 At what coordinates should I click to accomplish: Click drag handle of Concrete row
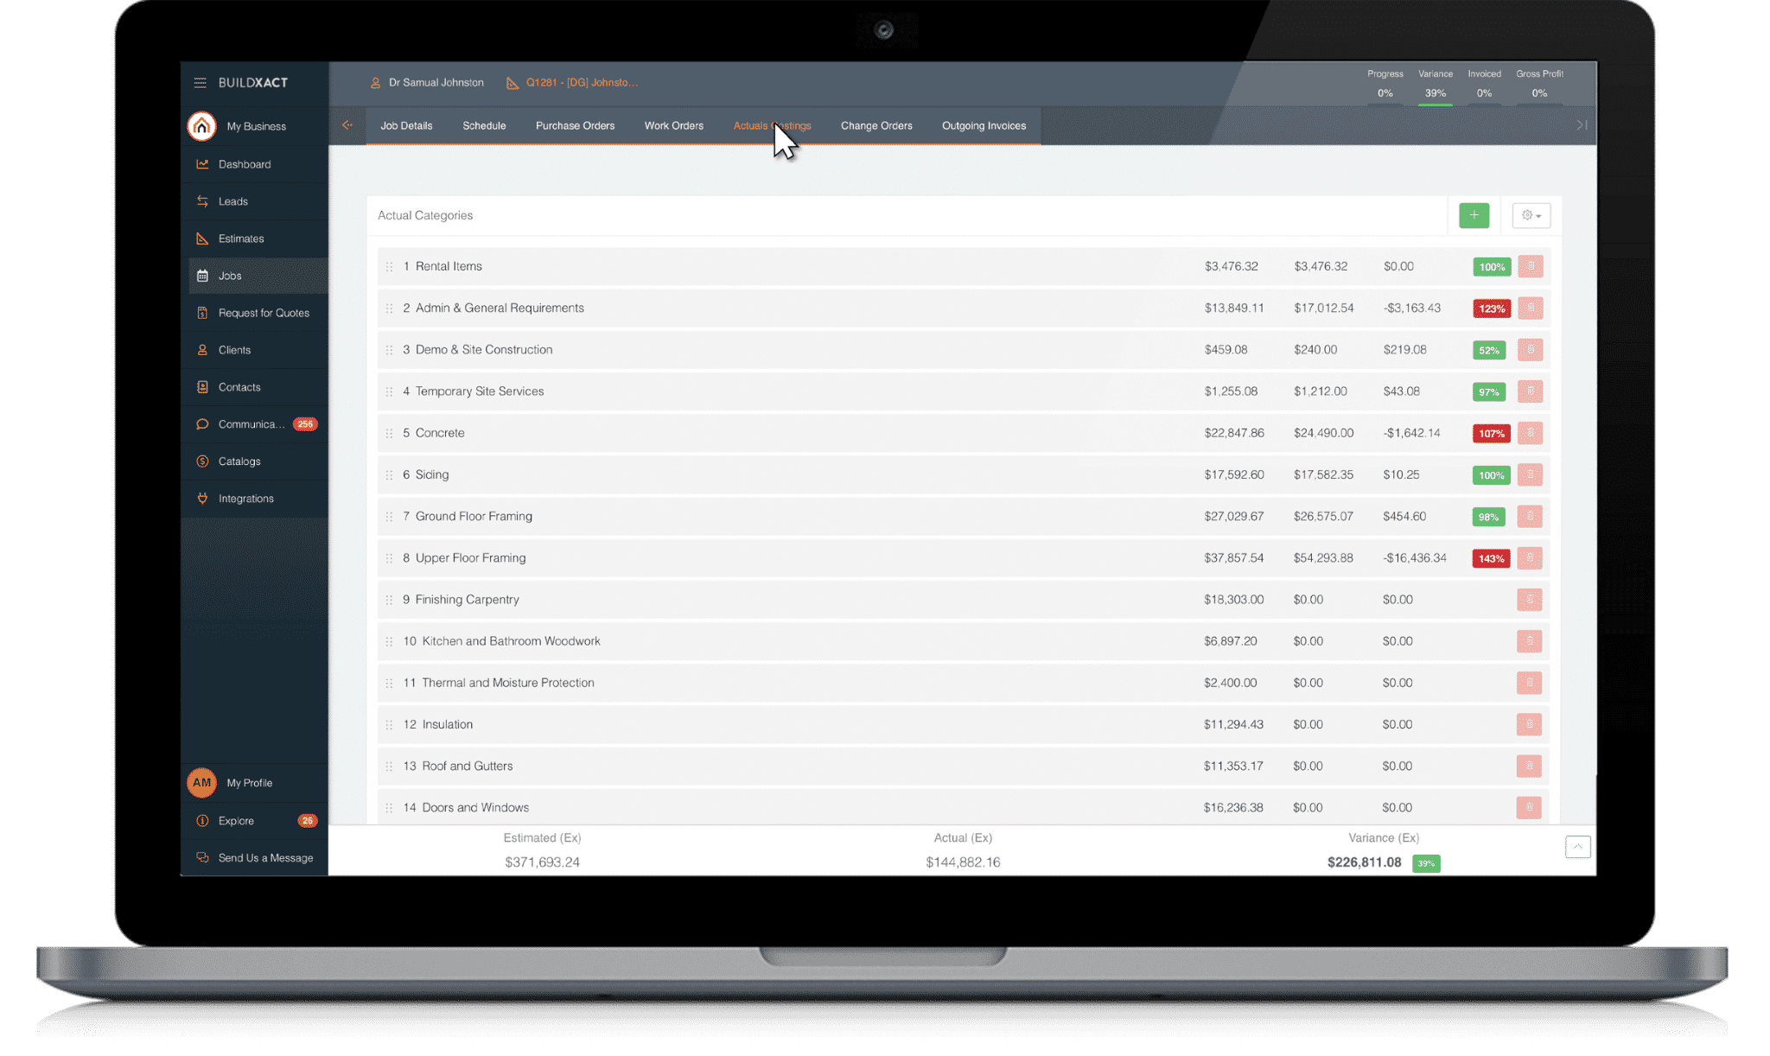click(x=389, y=434)
